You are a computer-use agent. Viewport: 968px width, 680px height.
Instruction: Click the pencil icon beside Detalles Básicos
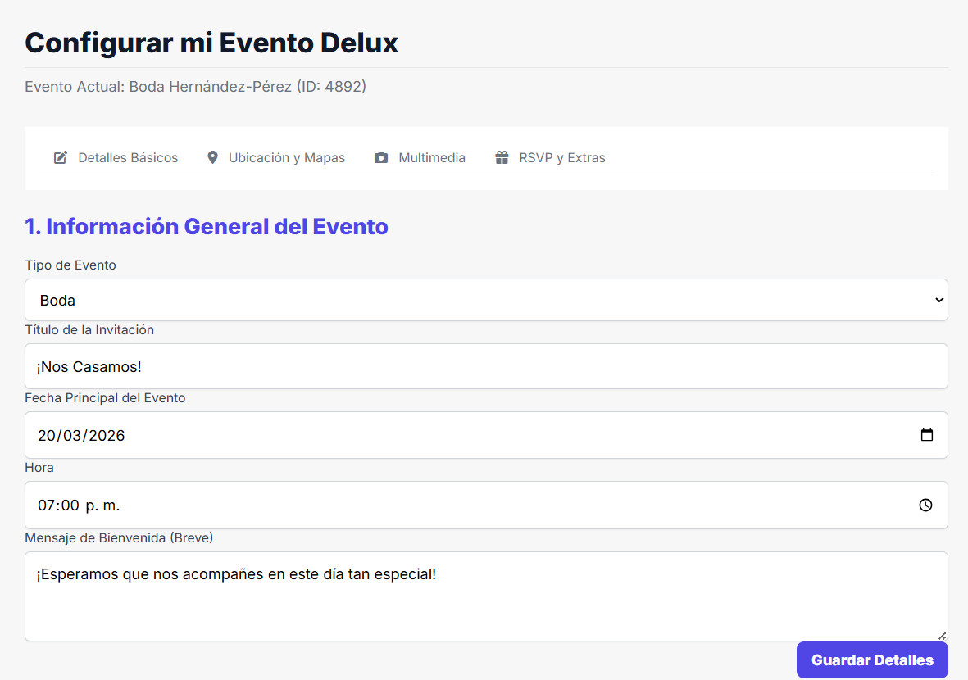[x=60, y=157]
